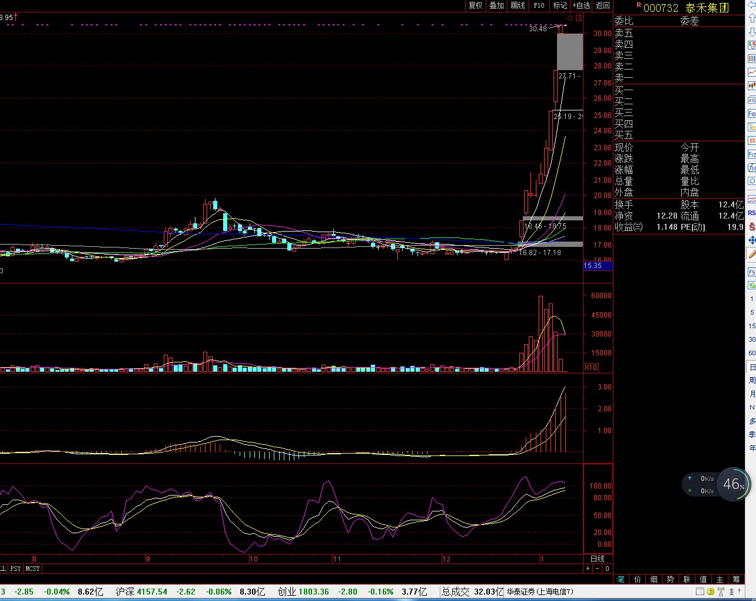The height and width of the screenshot is (601, 756).
Task: Open the 复权 adjustment menu
Action: (475, 5)
